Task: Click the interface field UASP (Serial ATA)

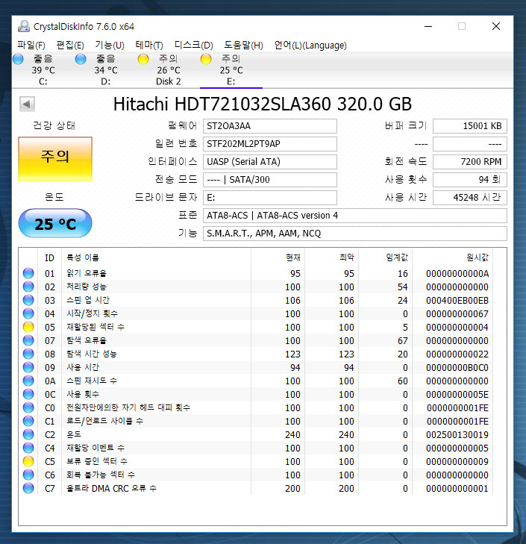Action: click(x=269, y=162)
